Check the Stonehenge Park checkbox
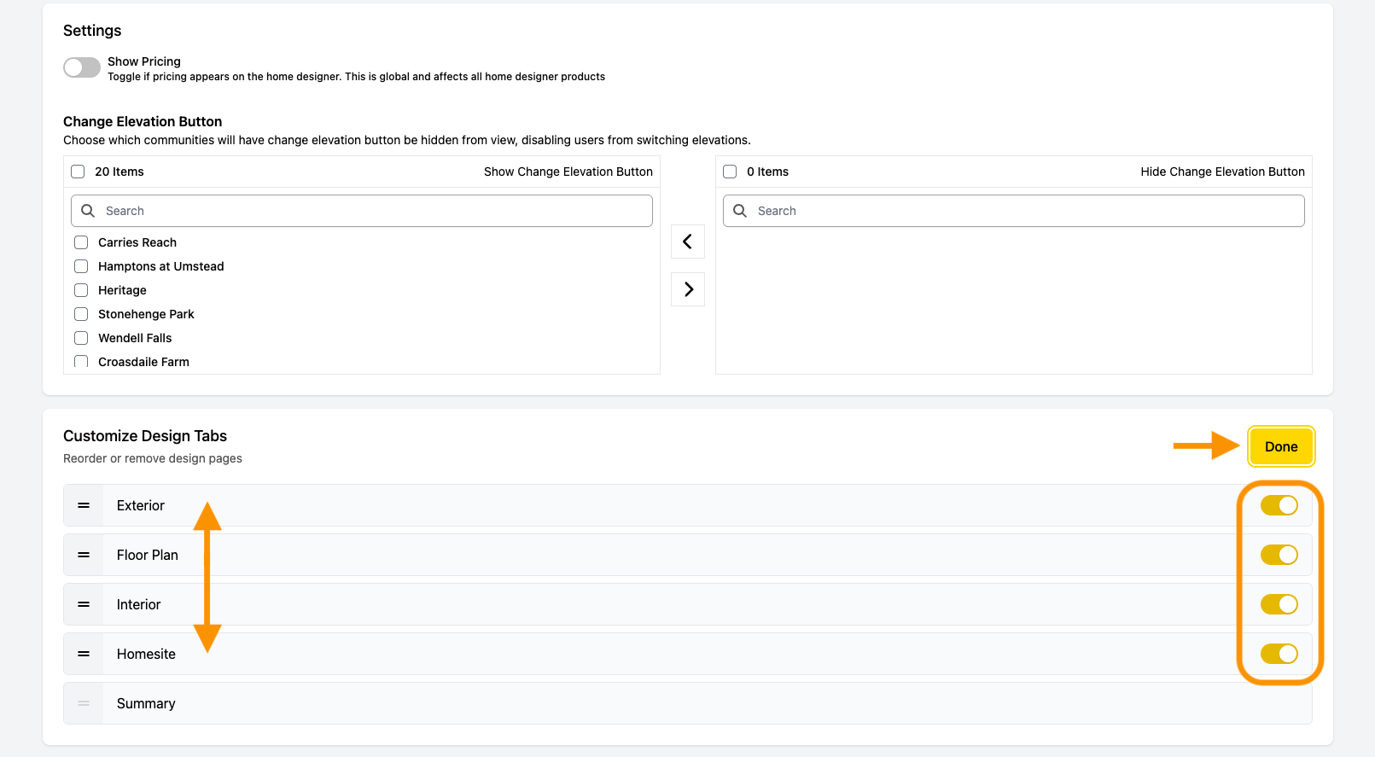The height and width of the screenshot is (757, 1375). click(x=81, y=314)
